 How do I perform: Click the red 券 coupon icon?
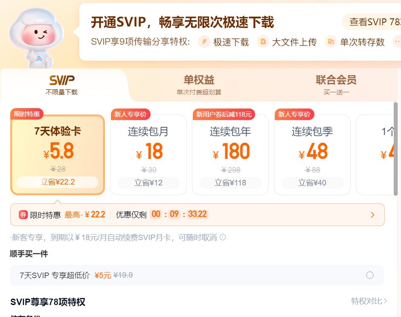(23, 214)
